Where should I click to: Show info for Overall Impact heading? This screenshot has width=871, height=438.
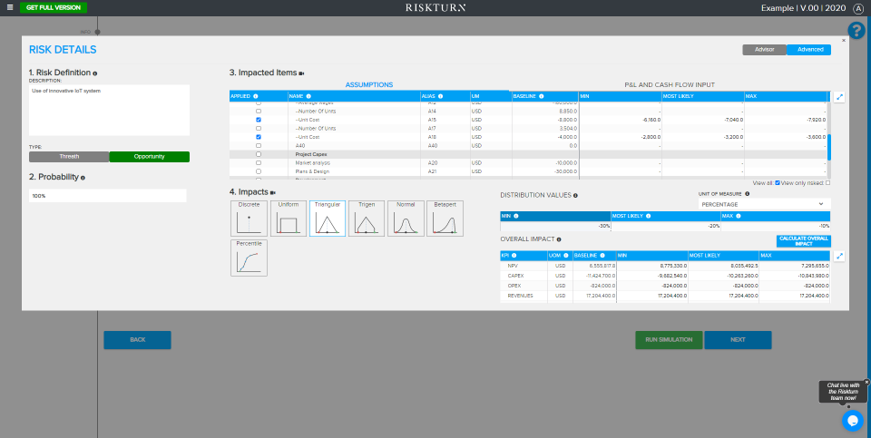click(x=558, y=239)
